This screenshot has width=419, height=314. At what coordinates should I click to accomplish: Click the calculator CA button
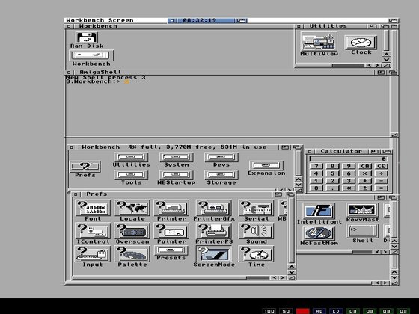pyautogui.click(x=365, y=166)
